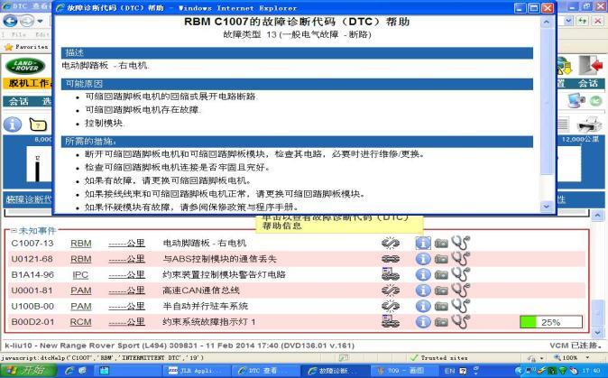
Task: Open DTC help info for B1A14-96 row
Action: click(423, 274)
